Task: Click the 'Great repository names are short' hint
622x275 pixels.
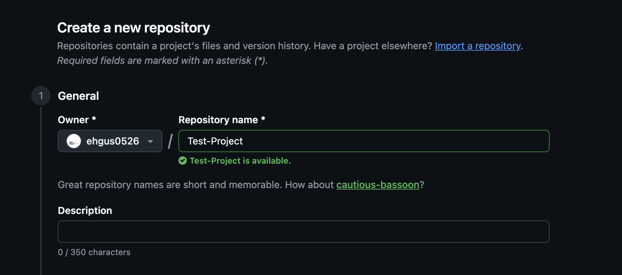Action: (x=240, y=185)
